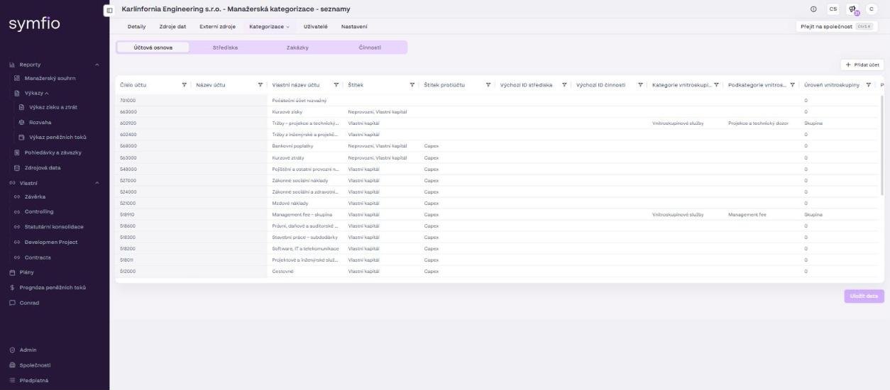The width and height of the screenshot is (890, 390).
Task: Open the Externí zdroje tab
Action: click(217, 26)
